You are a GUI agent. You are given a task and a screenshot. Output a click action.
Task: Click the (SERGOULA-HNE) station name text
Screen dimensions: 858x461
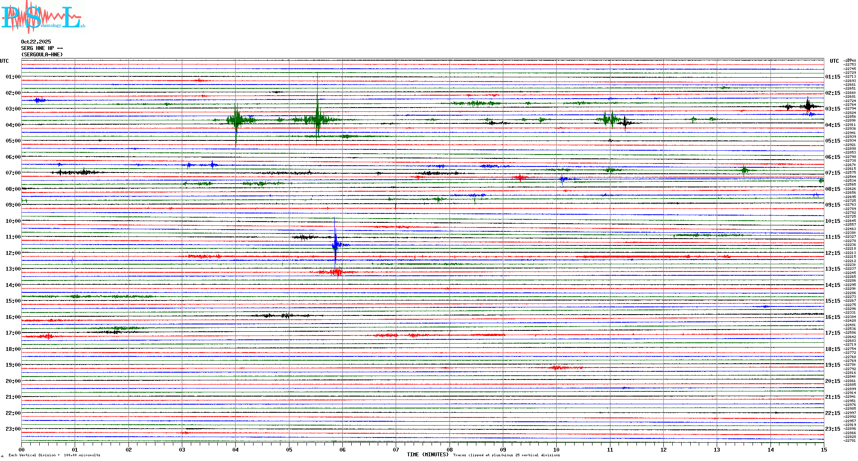pos(42,55)
